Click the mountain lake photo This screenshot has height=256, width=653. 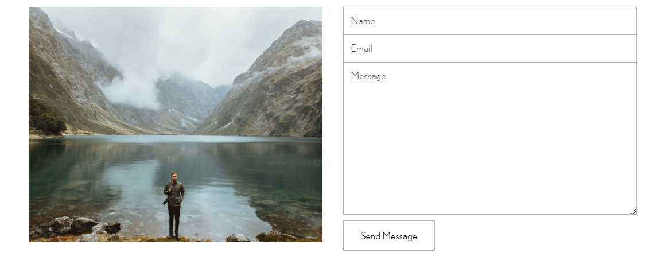pos(176,125)
